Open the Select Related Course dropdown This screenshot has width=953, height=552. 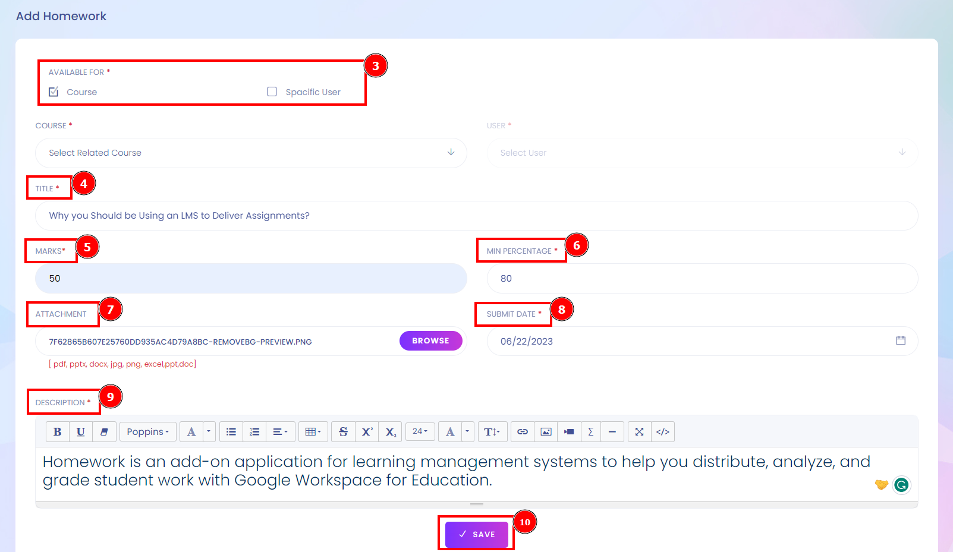251,153
